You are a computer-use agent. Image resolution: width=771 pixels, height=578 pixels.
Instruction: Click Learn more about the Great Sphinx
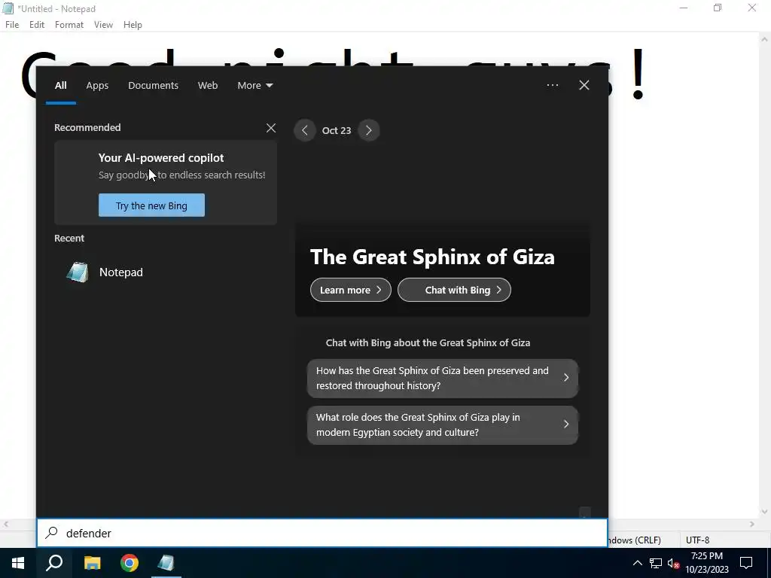351,290
